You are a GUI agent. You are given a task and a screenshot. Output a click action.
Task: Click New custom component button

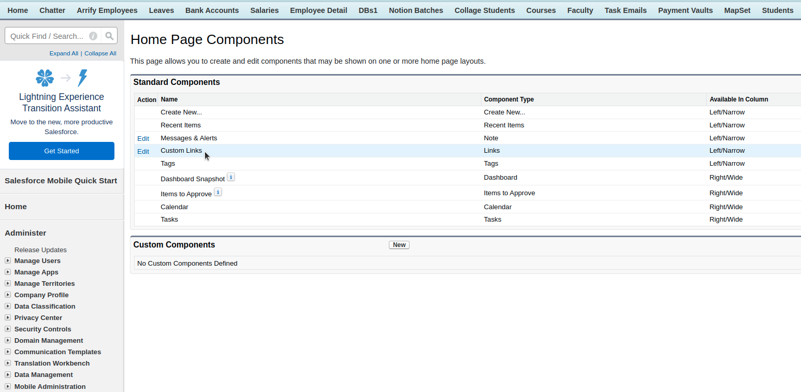pos(399,245)
